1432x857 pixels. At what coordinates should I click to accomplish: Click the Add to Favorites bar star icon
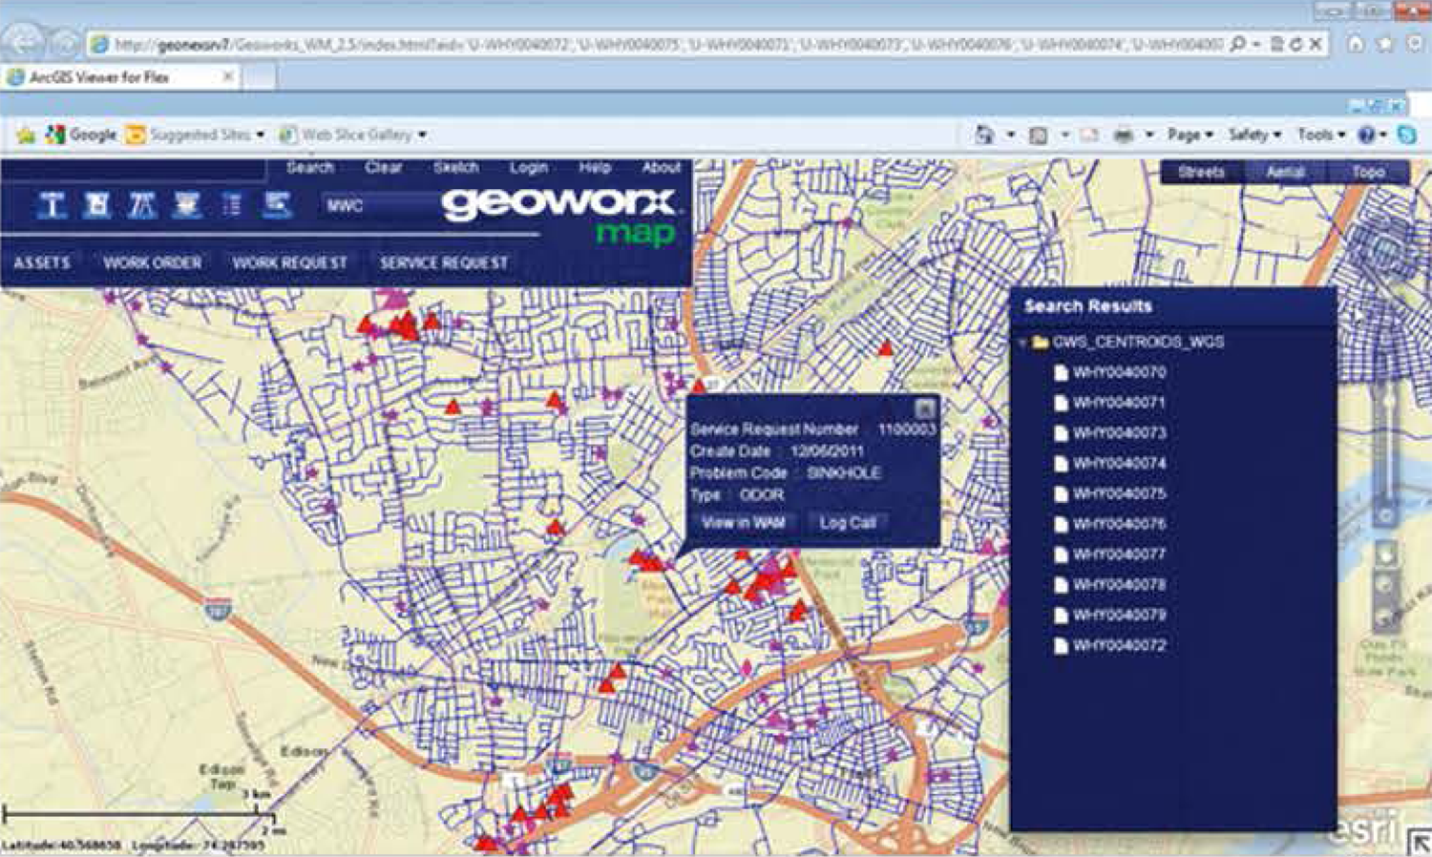(x=26, y=136)
